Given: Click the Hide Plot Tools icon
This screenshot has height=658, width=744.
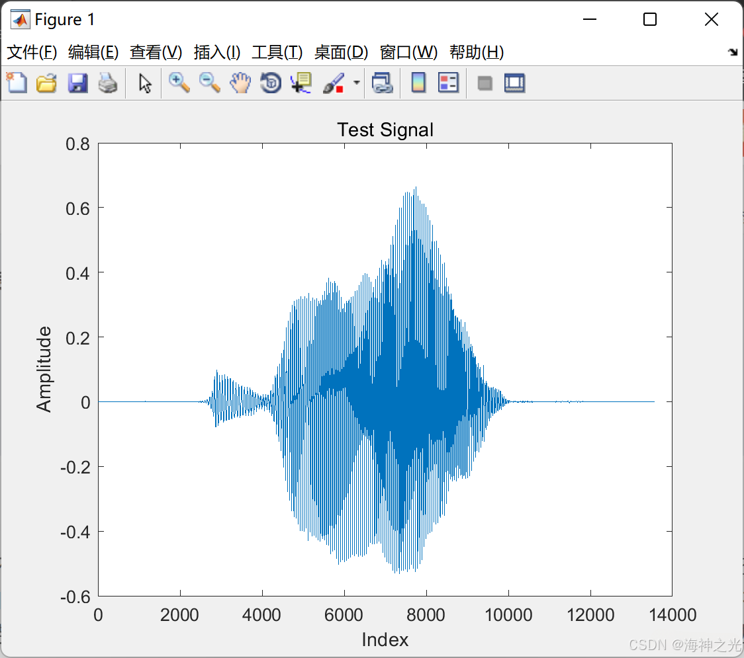Looking at the screenshot, I should point(485,83).
